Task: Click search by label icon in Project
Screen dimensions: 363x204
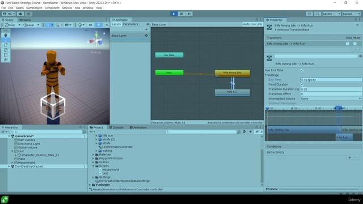Action: [250, 131]
